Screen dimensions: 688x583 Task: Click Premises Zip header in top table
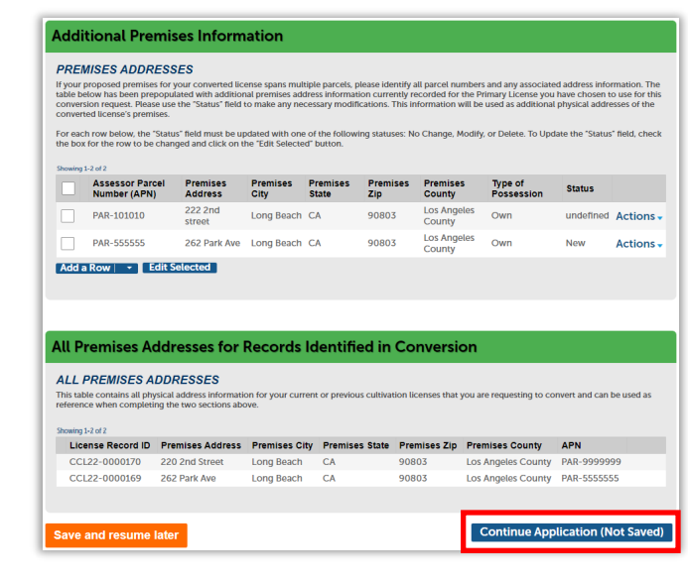tap(388, 188)
